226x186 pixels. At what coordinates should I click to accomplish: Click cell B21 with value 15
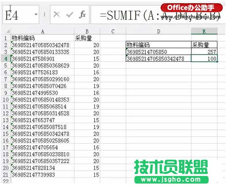click(87, 175)
